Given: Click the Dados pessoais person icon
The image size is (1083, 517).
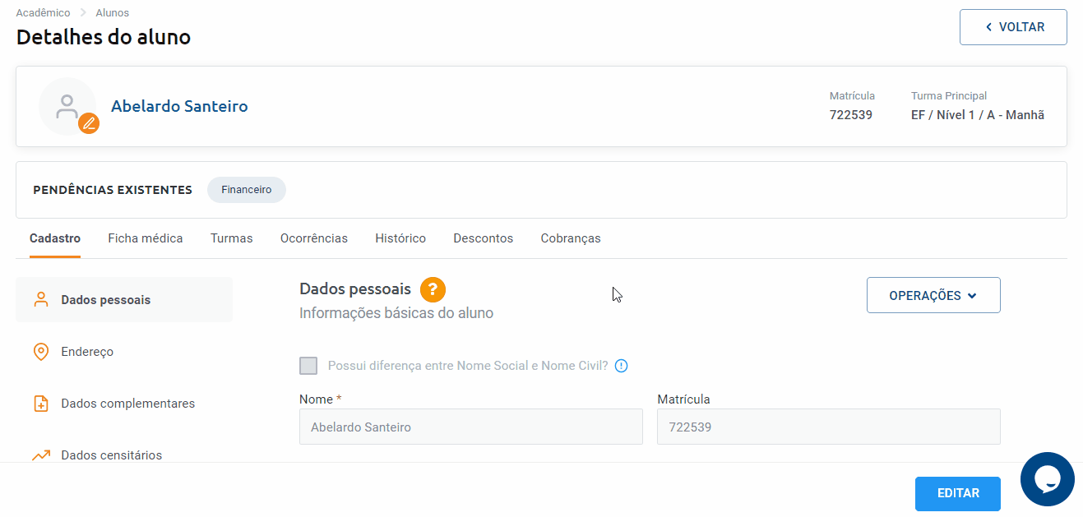Looking at the screenshot, I should point(41,300).
